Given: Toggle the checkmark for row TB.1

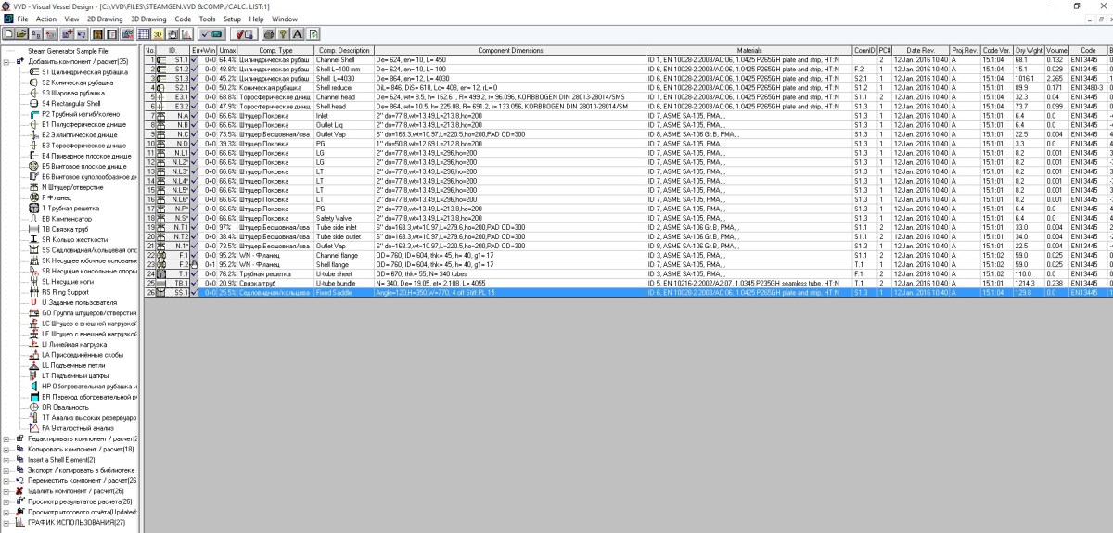Looking at the screenshot, I should 196,283.
